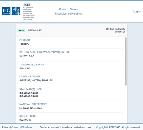Click the EU Group Differences entry
This screenshot has width=143, height=130.
pyautogui.click(x=30, y=108)
